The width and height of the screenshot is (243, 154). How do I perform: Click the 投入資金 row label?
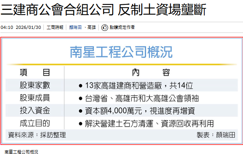35,110
